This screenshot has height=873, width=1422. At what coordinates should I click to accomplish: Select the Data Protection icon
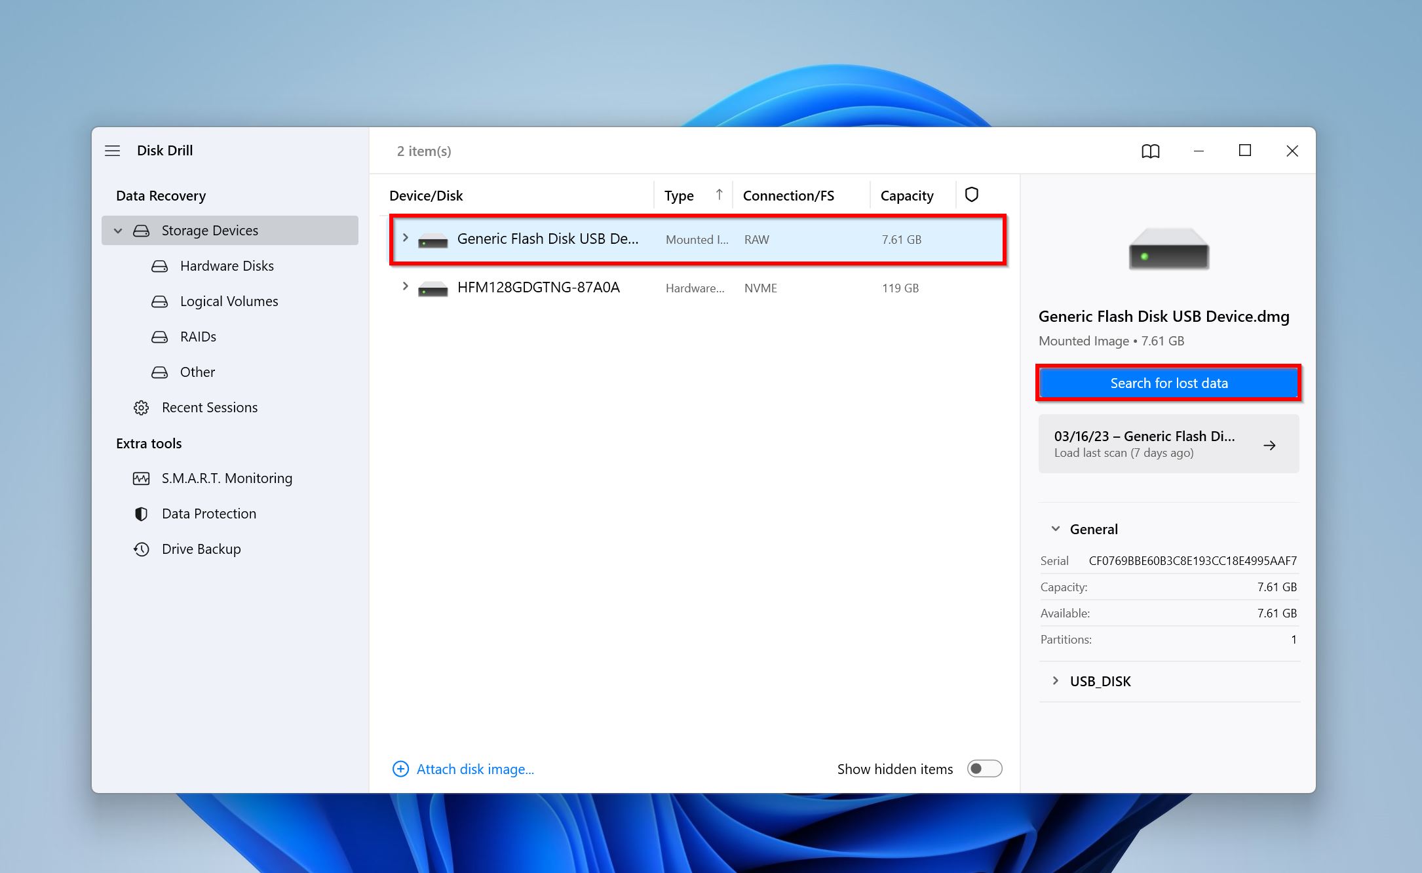coord(144,513)
